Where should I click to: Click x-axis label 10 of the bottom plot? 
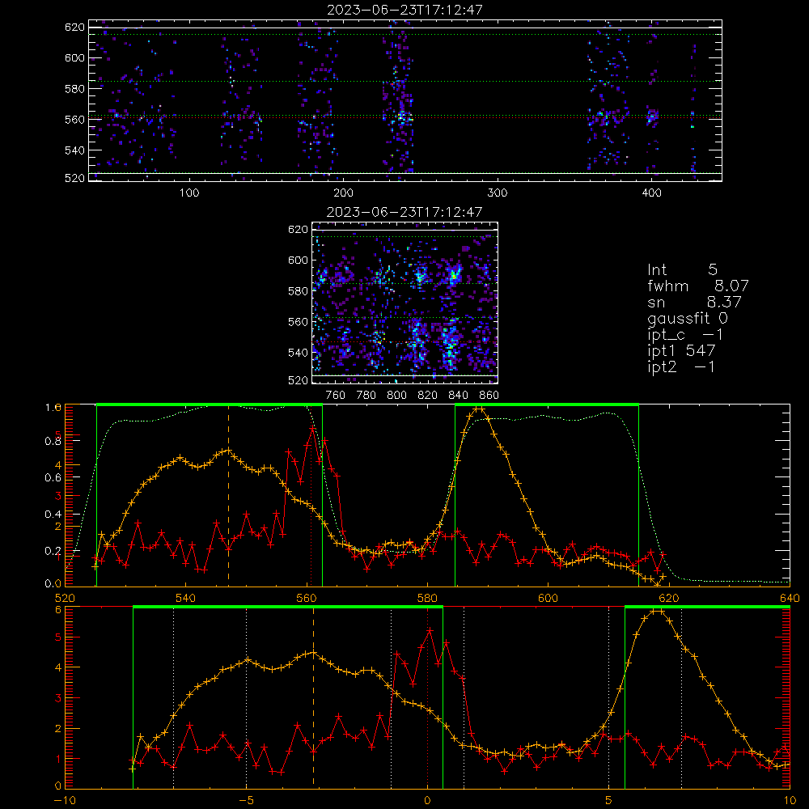(x=790, y=801)
